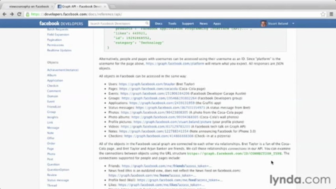Open the Page object link
Screen dimensions: 336x189
point(50,149)
